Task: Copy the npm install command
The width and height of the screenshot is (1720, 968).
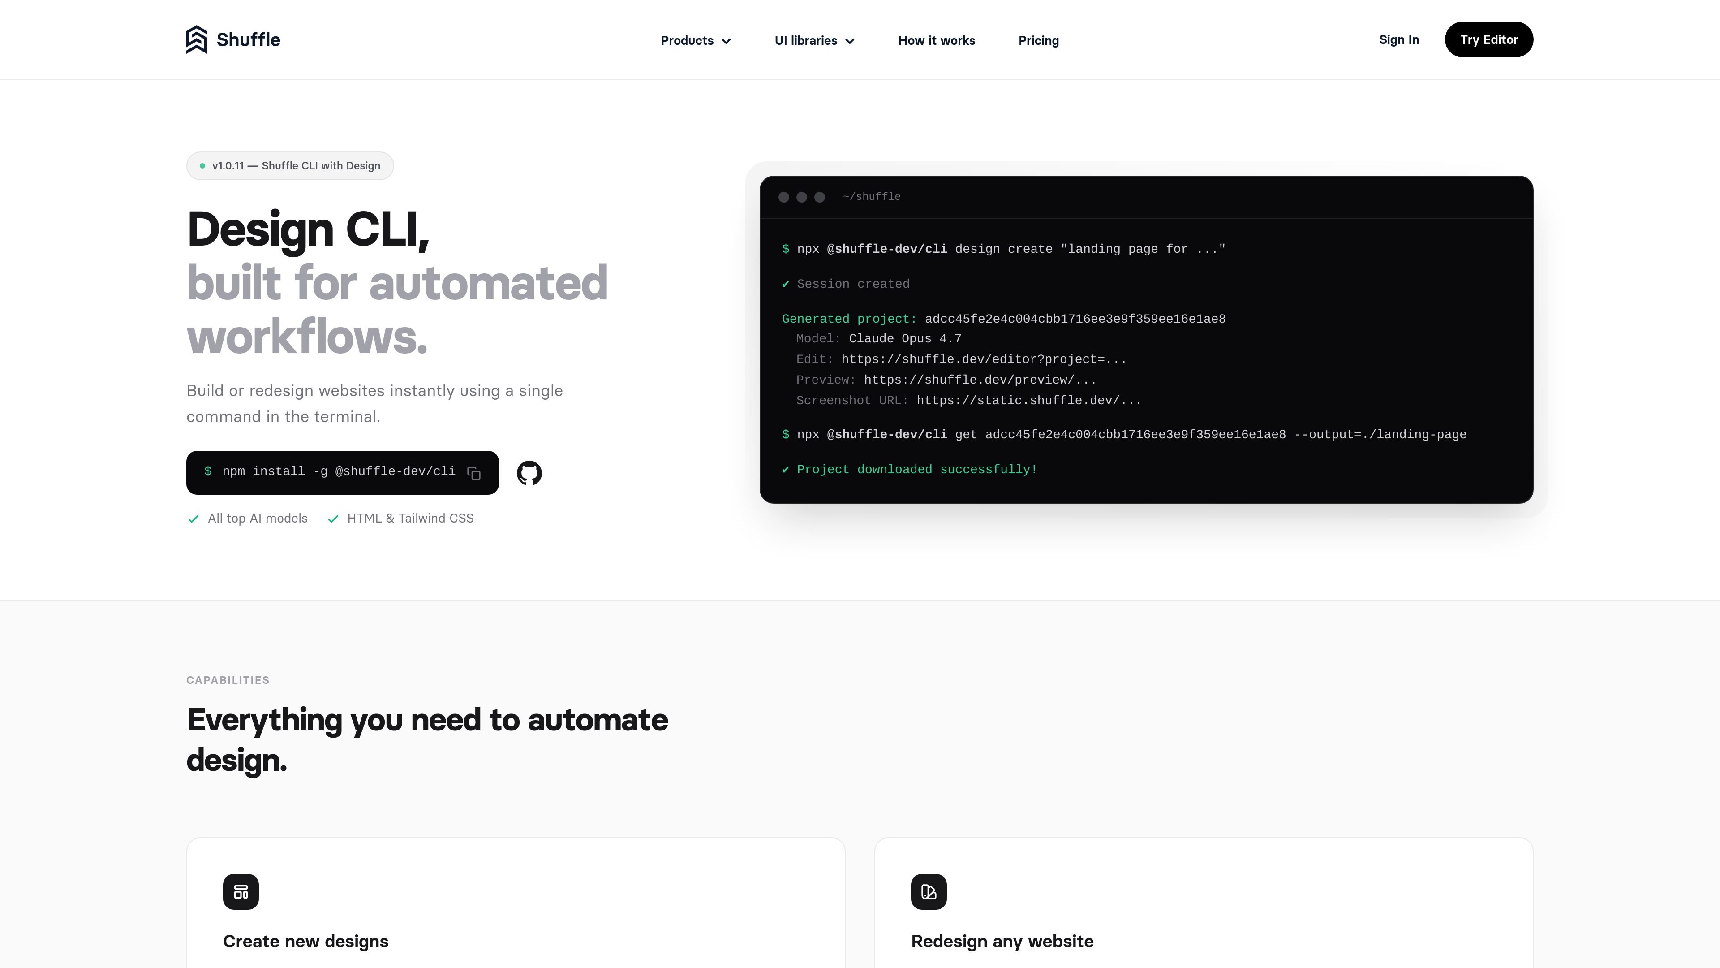Action: (x=474, y=473)
